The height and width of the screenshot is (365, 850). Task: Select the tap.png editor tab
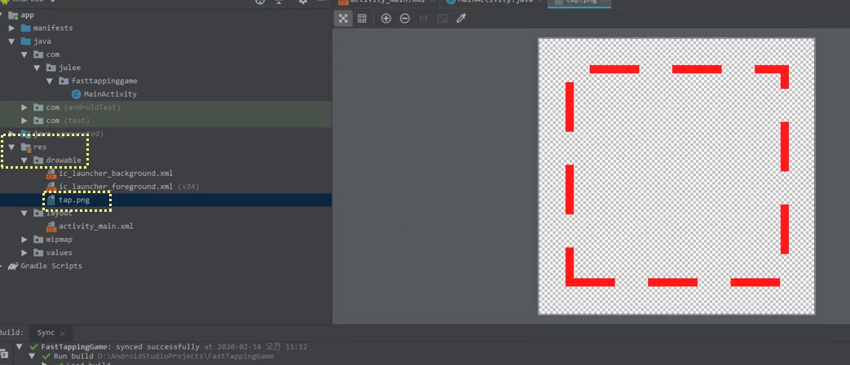click(x=579, y=2)
